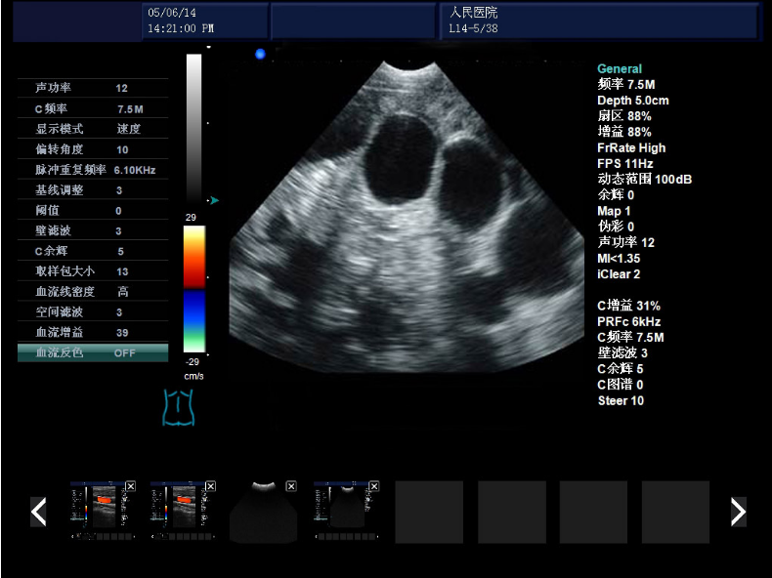
Task: Select the 壁滤波 row in left panel
Action: [93, 230]
